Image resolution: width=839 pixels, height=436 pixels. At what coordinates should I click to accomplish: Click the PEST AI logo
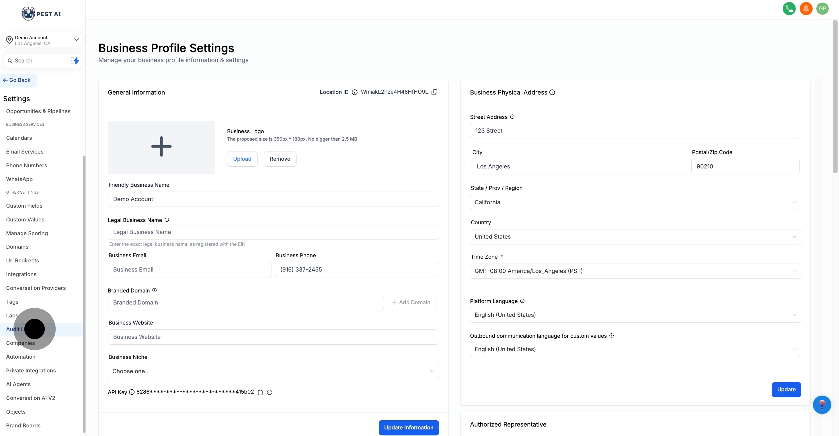click(x=41, y=14)
